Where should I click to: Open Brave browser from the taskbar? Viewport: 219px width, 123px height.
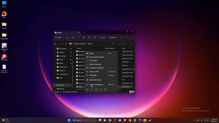pyautogui.click(x=125, y=120)
